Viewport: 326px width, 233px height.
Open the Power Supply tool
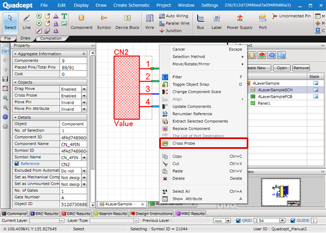[240, 22]
